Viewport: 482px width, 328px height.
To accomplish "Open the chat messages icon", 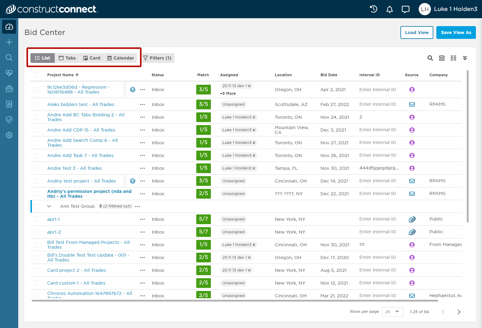I will tap(406, 9).
